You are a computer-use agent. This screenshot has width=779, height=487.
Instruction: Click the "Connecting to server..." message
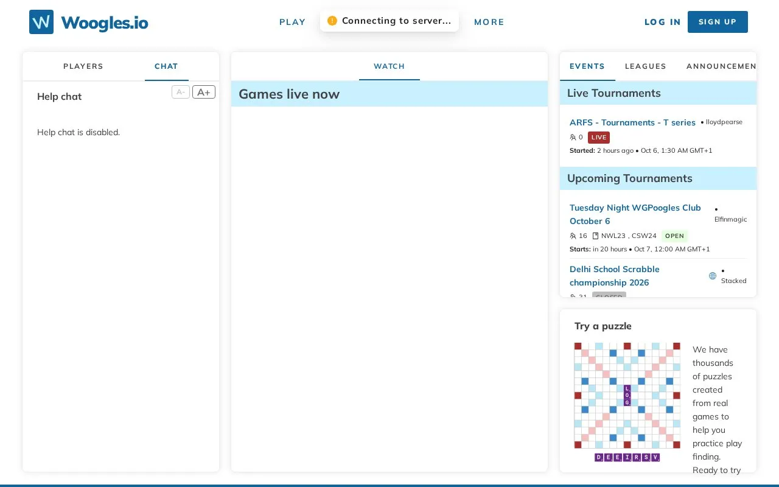pos(397,21)
